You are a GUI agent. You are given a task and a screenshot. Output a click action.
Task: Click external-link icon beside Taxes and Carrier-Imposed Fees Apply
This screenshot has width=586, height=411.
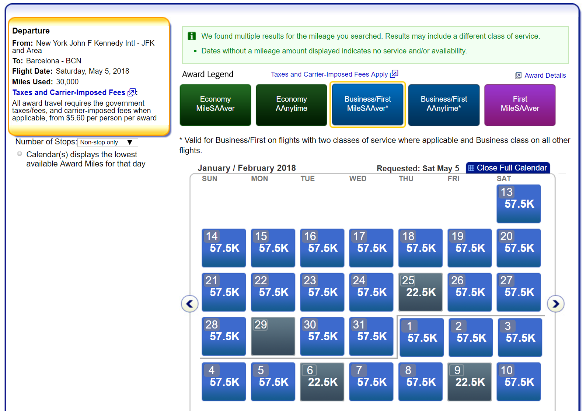pyautogui.click(x=394, y=74)
